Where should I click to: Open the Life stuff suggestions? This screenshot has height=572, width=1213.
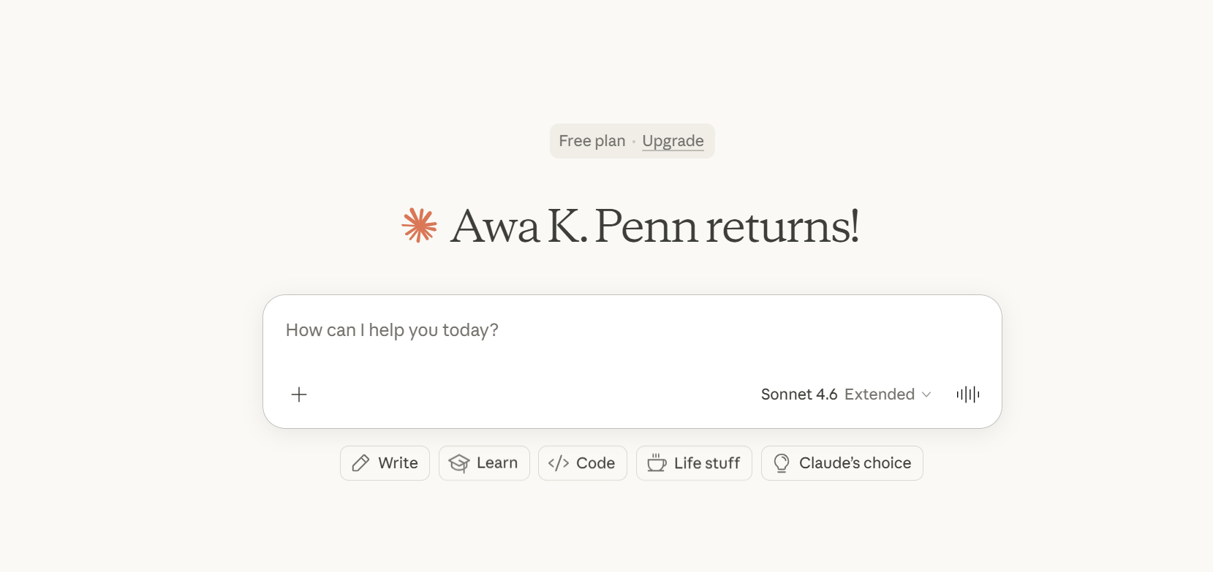click(694, 463)
